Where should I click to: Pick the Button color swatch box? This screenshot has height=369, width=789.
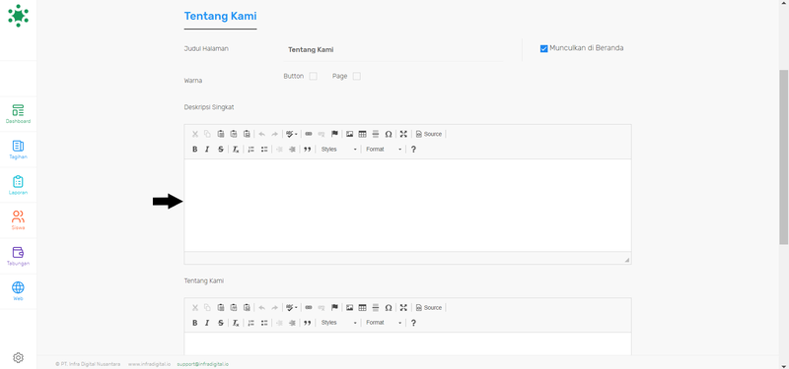tap(313, 77)
